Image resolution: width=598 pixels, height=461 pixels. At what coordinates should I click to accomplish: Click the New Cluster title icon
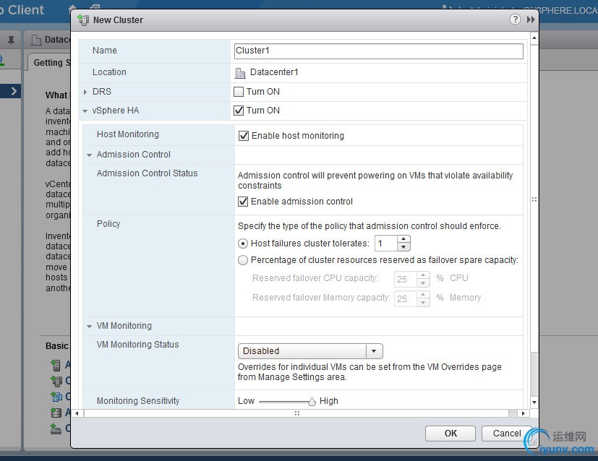pos(83,20)
